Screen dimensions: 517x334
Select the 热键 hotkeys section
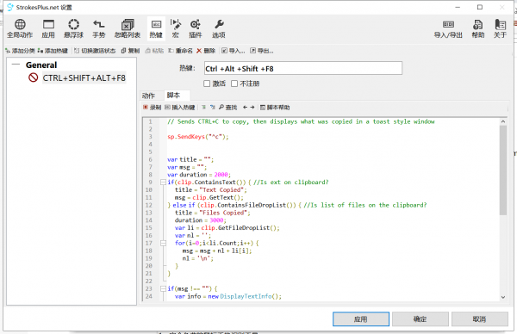(x=156, y=28)
